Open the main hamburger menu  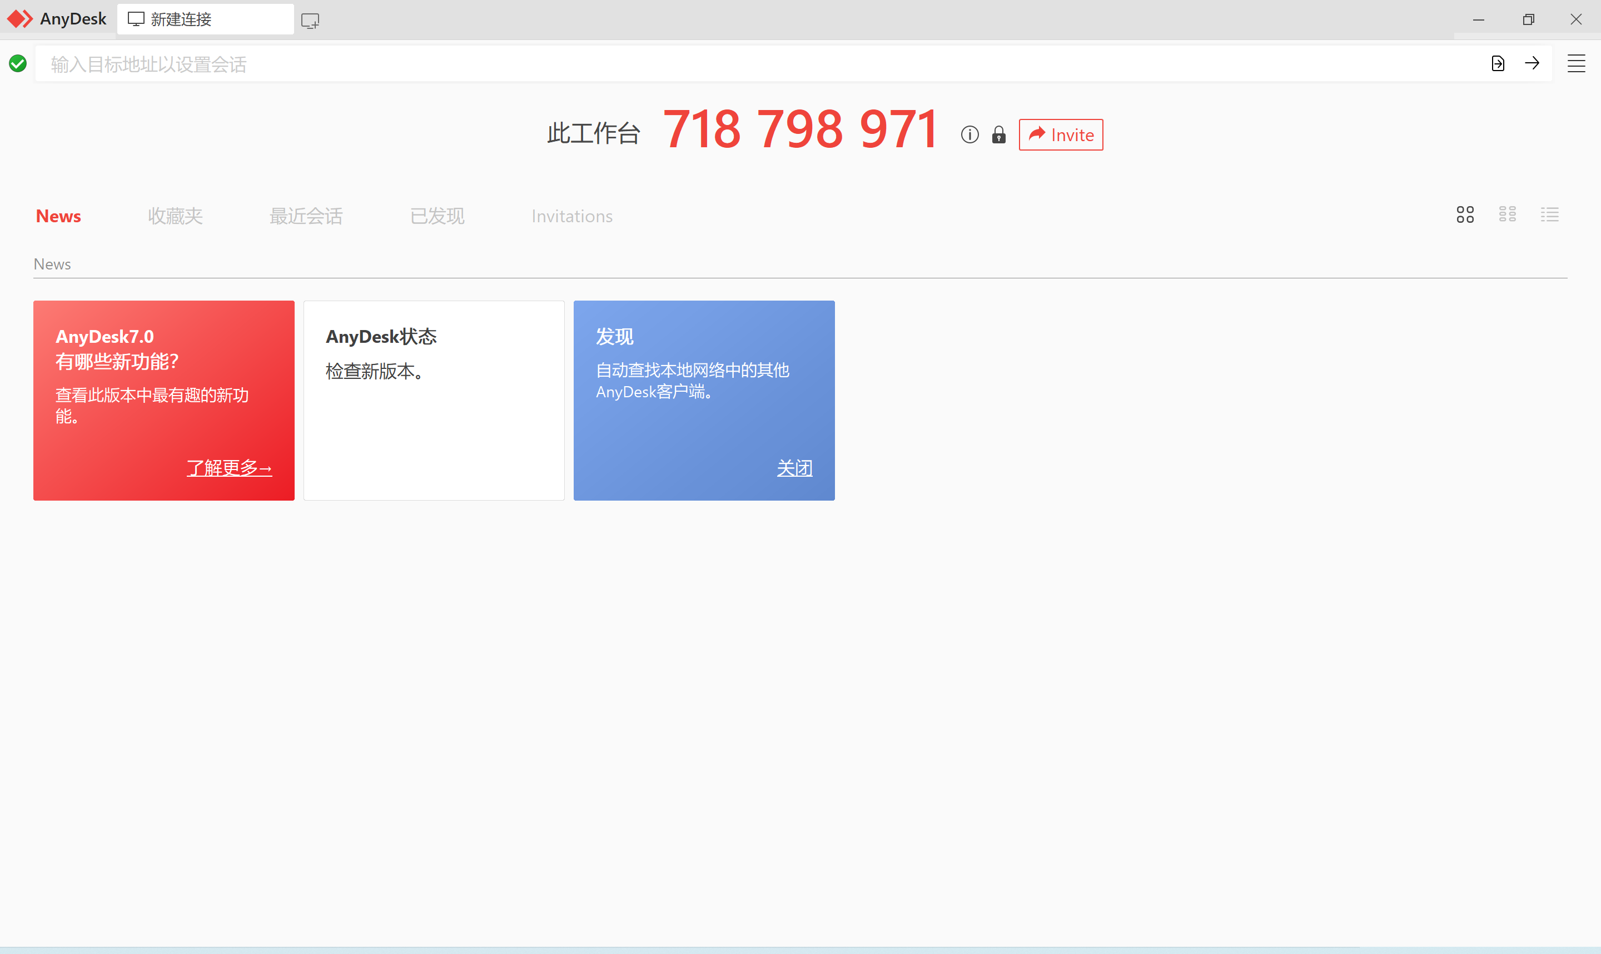click(1576, 63)
